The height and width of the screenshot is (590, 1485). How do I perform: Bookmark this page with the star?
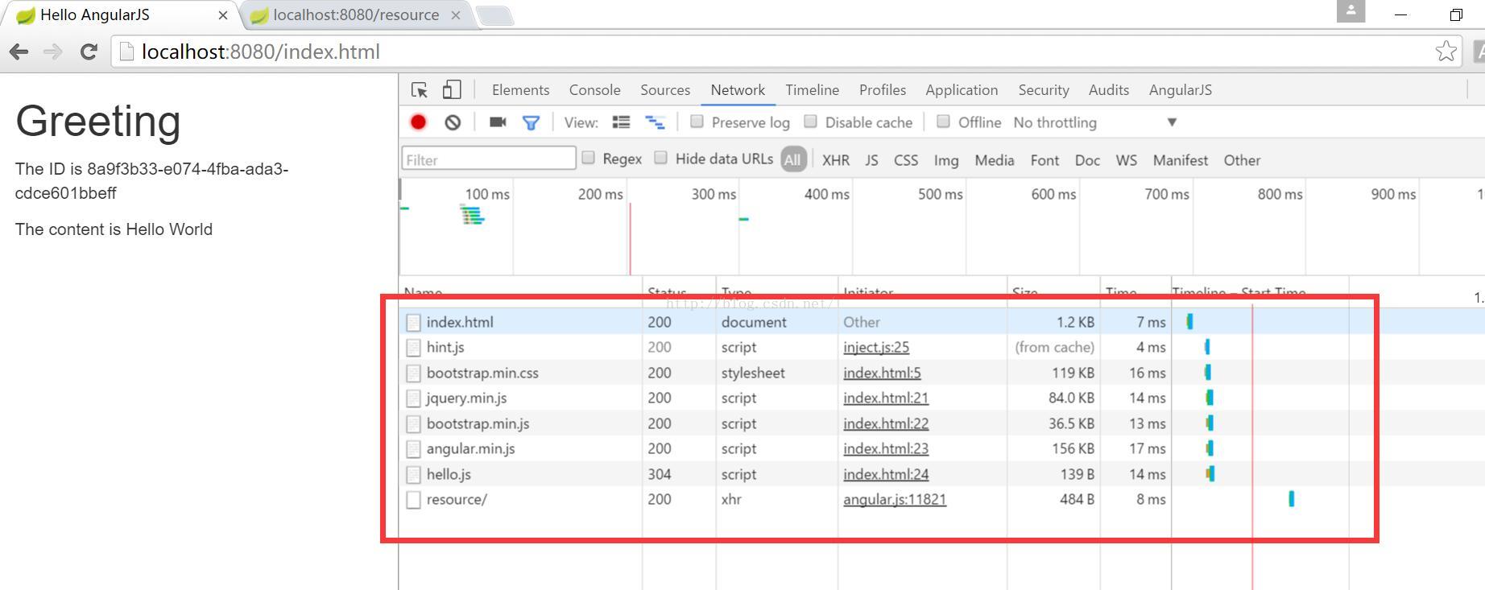tap(1446, 52)
